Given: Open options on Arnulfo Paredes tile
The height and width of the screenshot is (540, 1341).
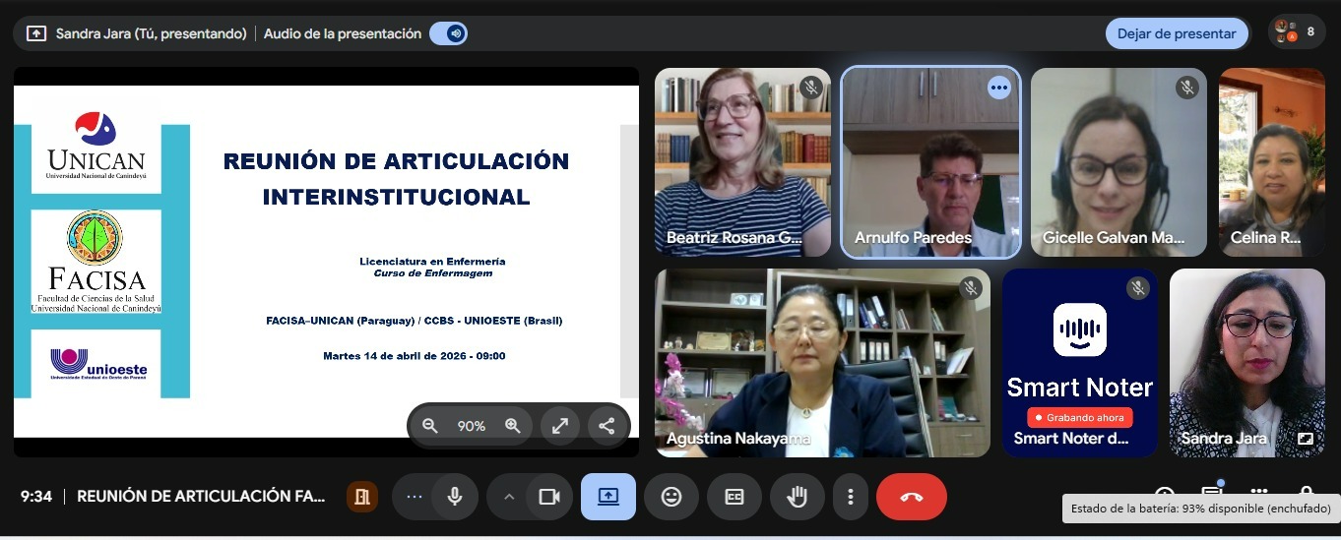Looking at the screenshot, I should point(999,89).
